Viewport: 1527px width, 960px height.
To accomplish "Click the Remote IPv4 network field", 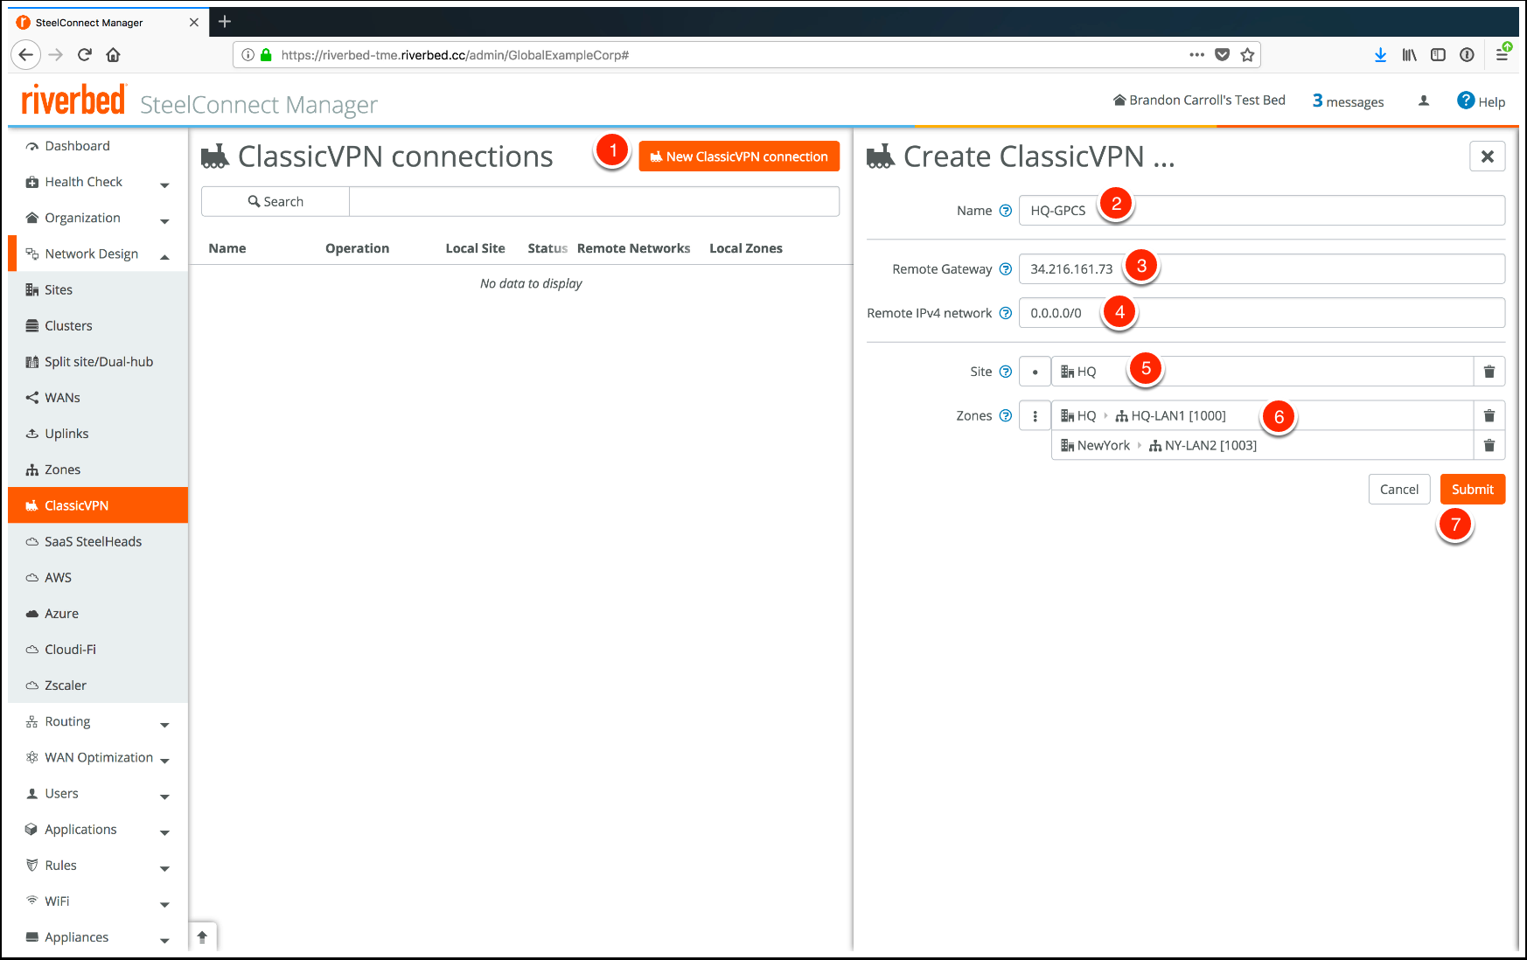I will tap(1261, 313).
